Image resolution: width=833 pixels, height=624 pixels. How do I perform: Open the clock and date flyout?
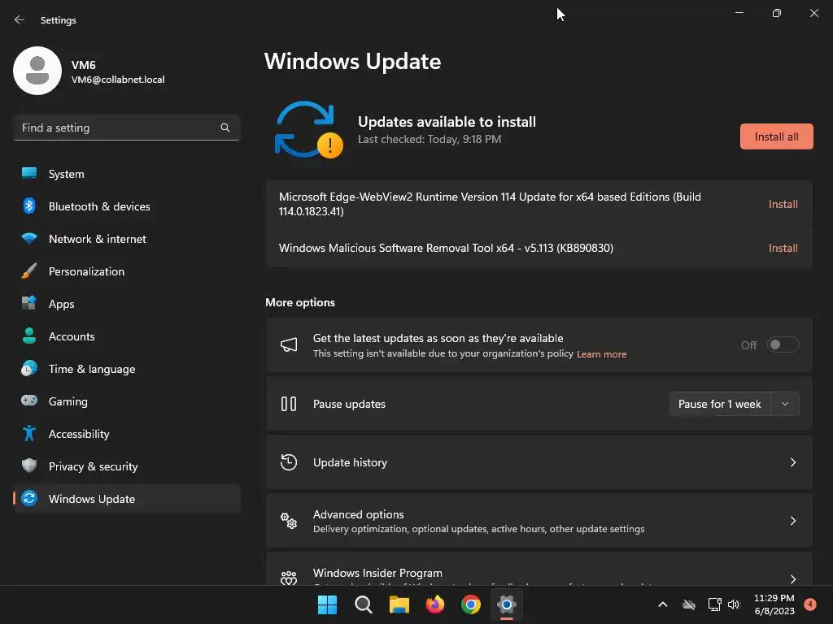pos(774,604)
